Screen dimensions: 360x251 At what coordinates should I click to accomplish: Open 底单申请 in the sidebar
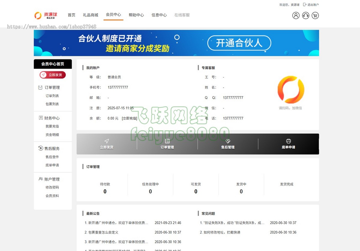[x=52, y=165]
